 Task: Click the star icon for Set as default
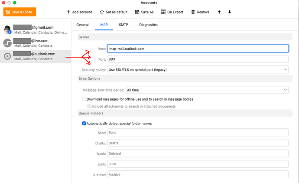[102, 12]
